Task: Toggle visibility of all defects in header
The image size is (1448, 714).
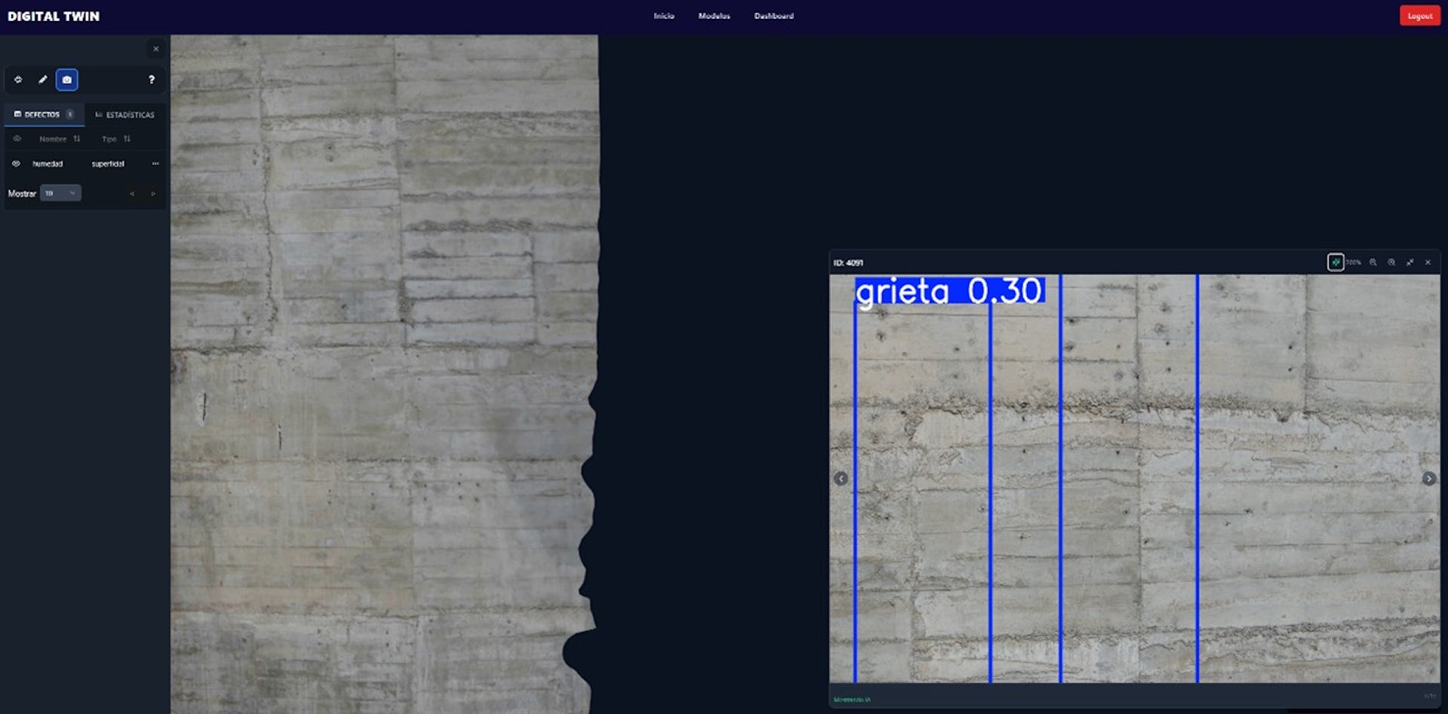Action: (x=17, y=139)
